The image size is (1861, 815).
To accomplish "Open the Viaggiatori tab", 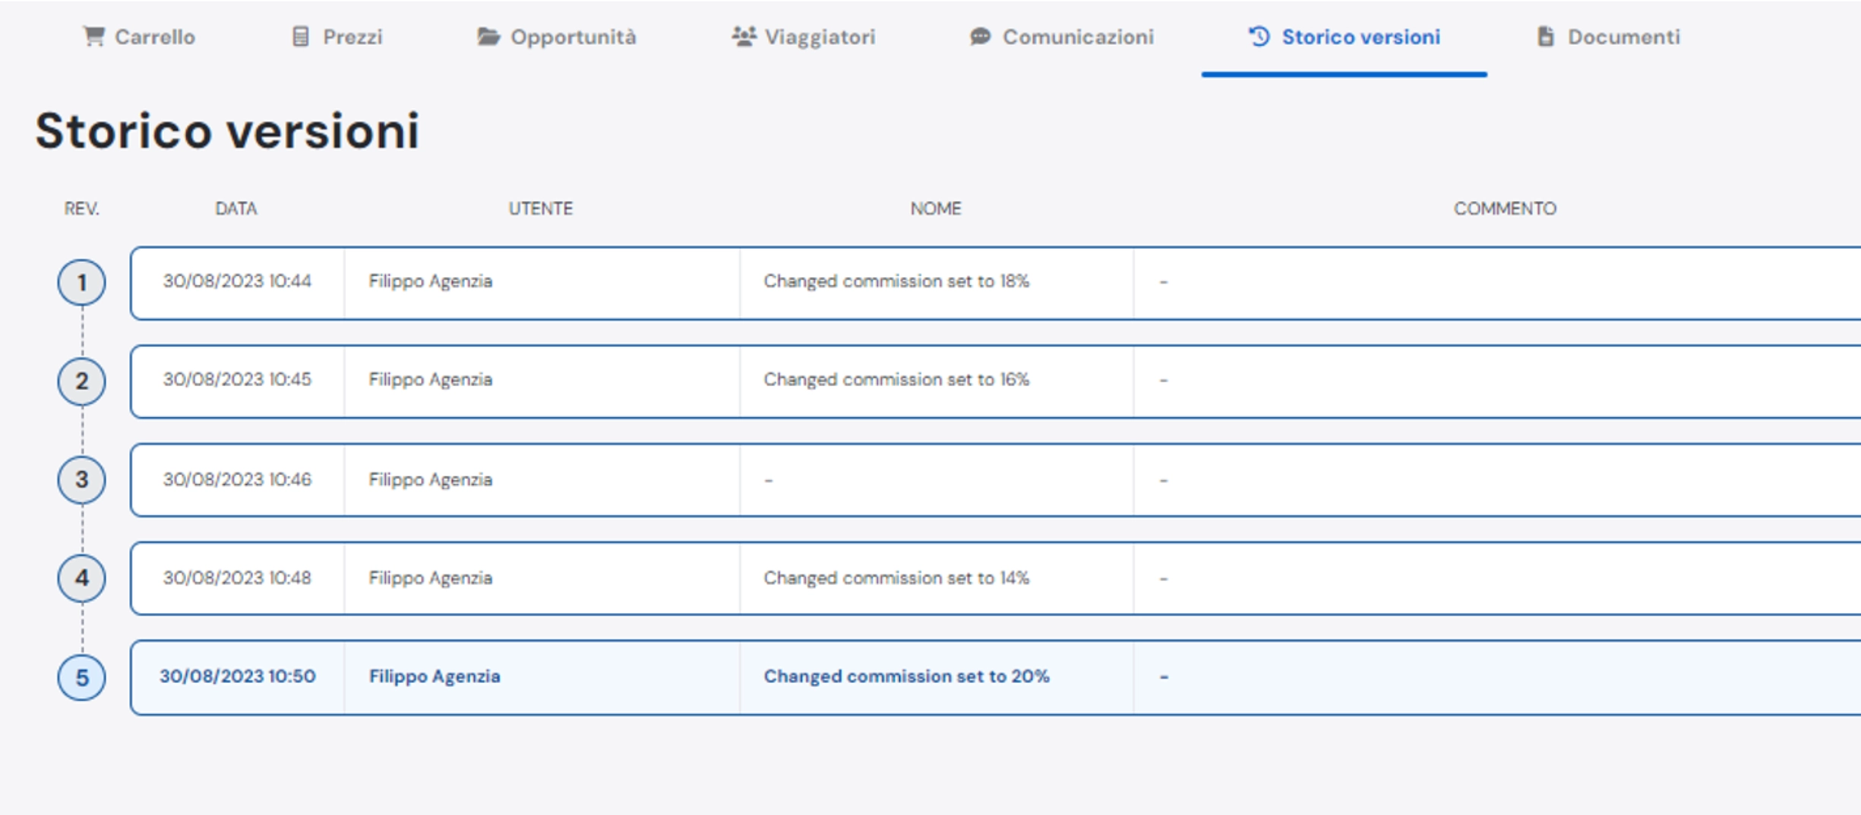I will coord(804,36).
